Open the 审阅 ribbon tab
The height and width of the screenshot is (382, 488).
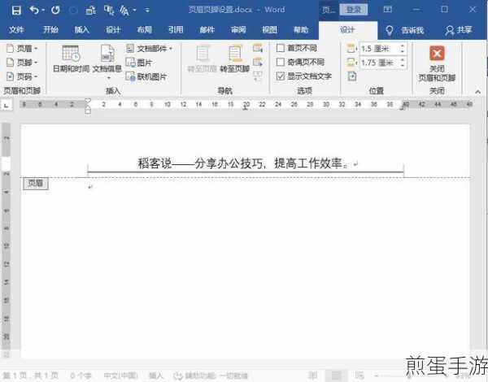[x=238, y=30]
